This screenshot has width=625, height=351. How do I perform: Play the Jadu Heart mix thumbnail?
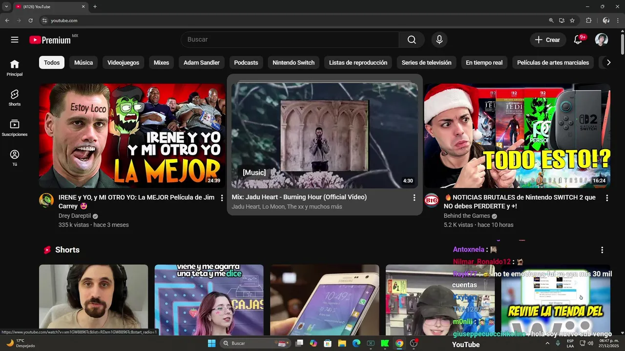(x=325, y=136)
